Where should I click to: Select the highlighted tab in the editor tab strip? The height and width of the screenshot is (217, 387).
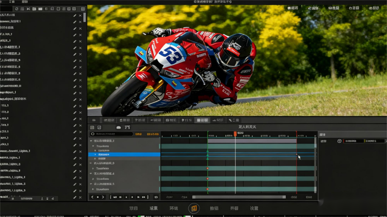coord(202,120)
